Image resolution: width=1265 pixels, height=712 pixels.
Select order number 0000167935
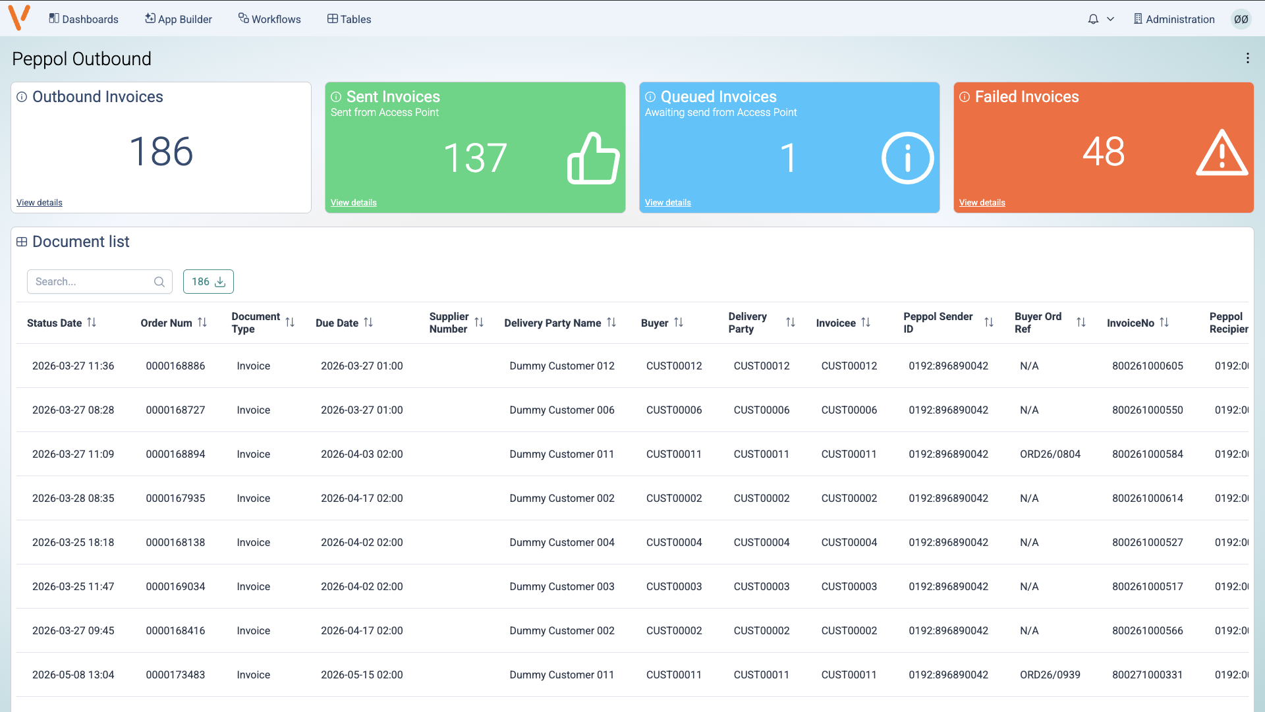(175, 499)
